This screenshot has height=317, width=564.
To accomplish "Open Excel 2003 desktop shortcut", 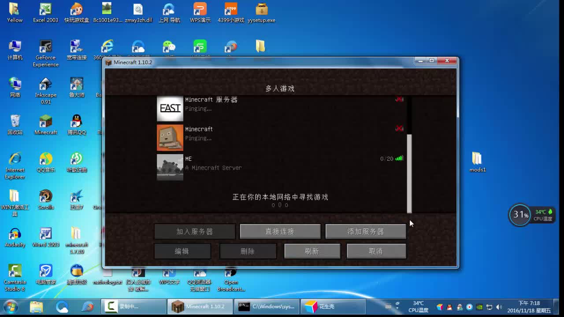I will [x=45, y=13].
